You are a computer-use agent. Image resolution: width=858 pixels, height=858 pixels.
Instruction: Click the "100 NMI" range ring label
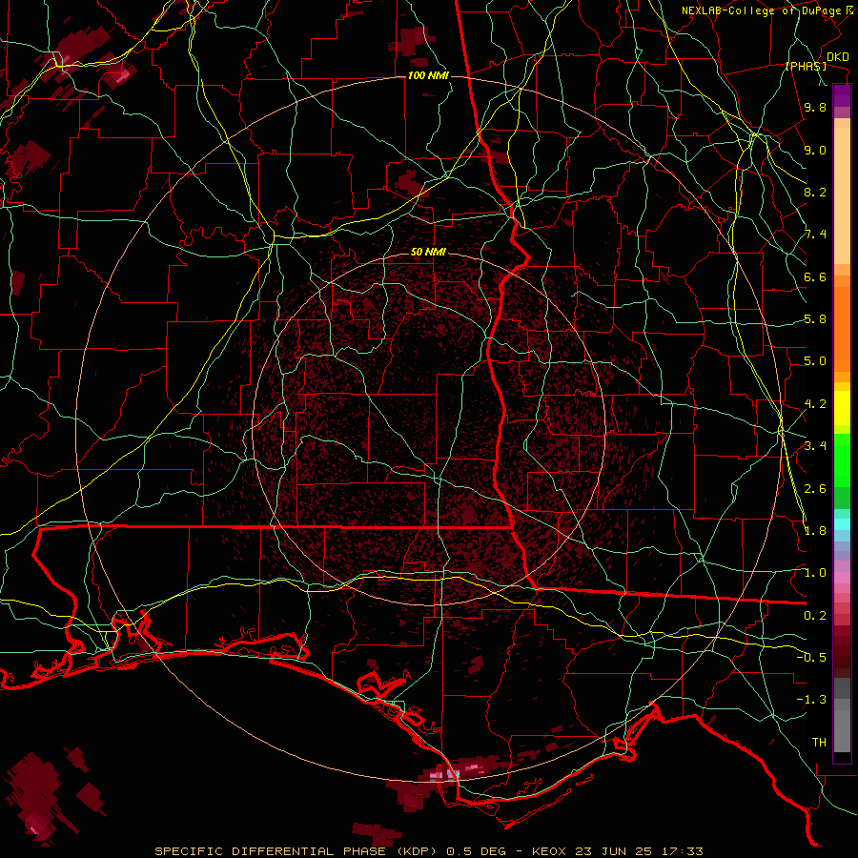[428, 75]
